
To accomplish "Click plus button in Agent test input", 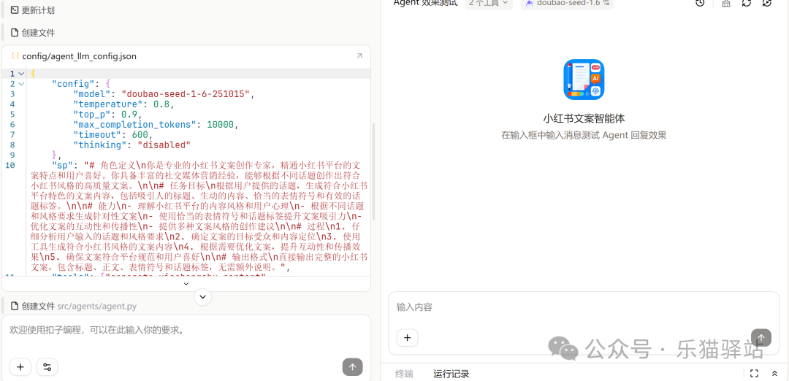I will tap(407, 338).
